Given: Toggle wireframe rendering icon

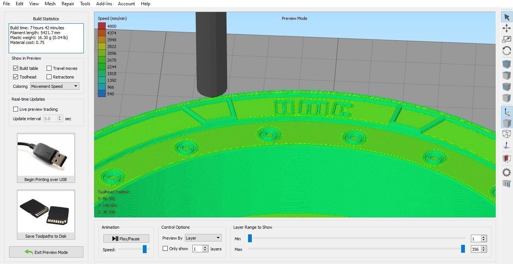Looking at the screenshot, I should click(x=507, y=134).
